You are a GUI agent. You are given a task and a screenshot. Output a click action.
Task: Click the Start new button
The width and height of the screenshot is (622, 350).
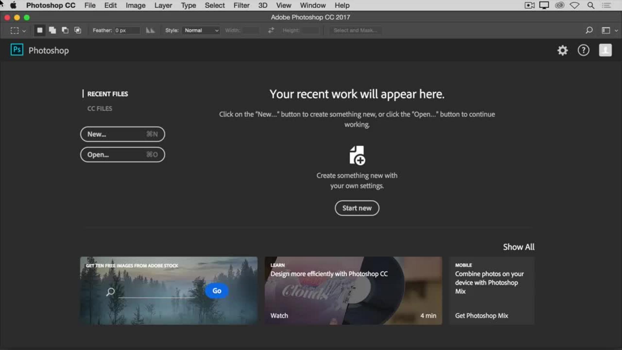(357, 208)
